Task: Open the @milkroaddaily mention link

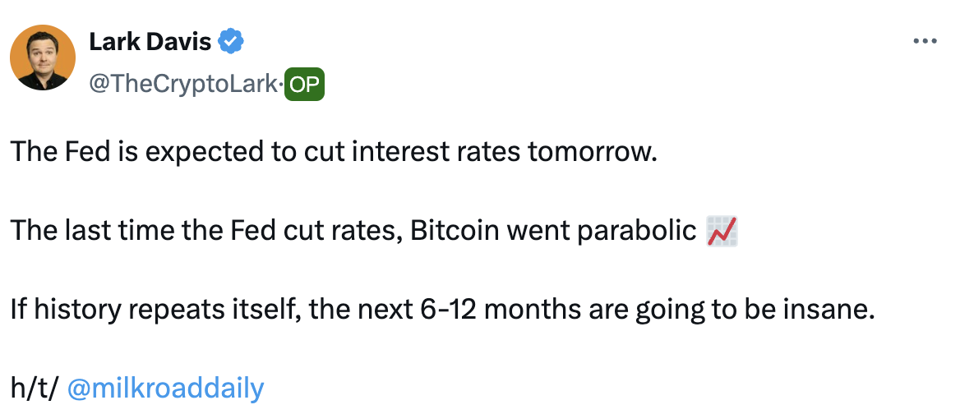Action: pyautogui.click(x=165, y=388)
